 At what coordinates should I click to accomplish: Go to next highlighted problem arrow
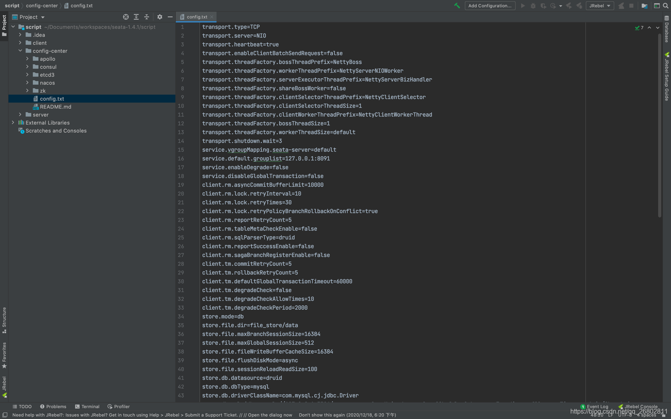tap(657, 28)
